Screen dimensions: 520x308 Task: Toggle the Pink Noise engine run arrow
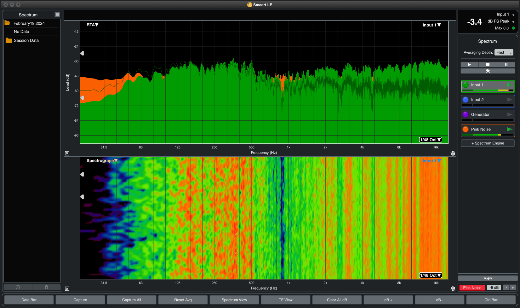pyautogui.click(x=510, y=129)
